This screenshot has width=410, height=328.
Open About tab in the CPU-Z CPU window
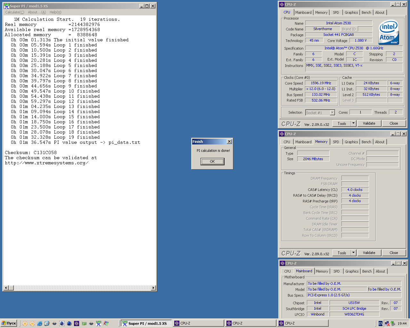pos(380,12)
